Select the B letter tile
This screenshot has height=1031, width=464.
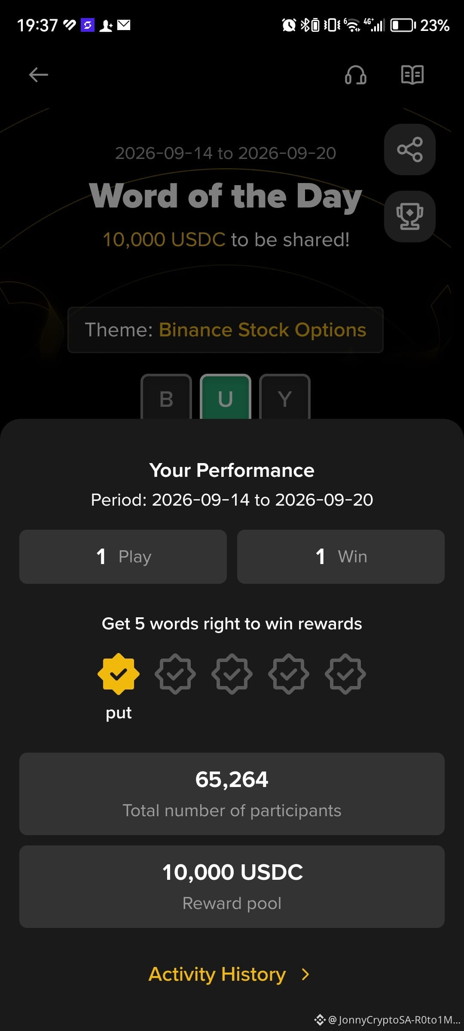point(166,397)
